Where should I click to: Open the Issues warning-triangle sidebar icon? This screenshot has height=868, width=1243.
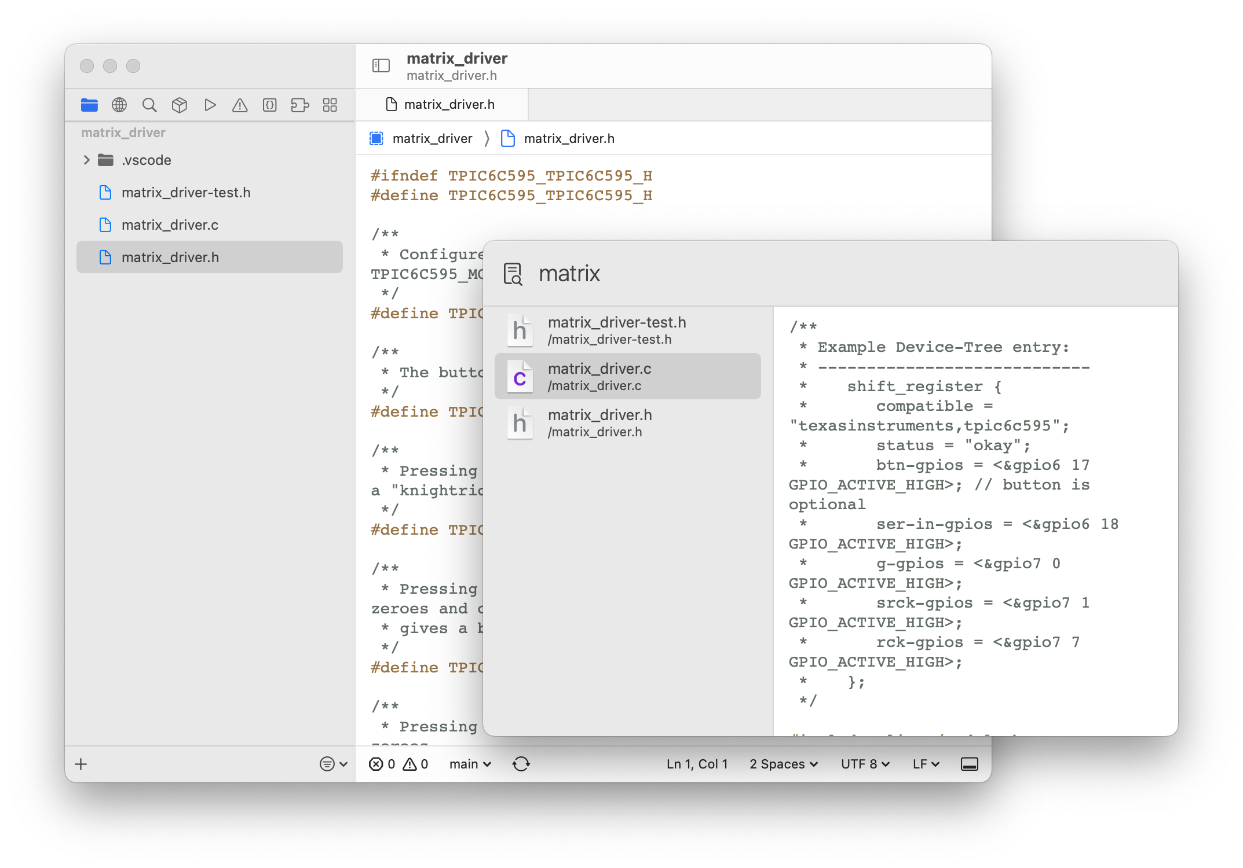(x=240, y=105)
